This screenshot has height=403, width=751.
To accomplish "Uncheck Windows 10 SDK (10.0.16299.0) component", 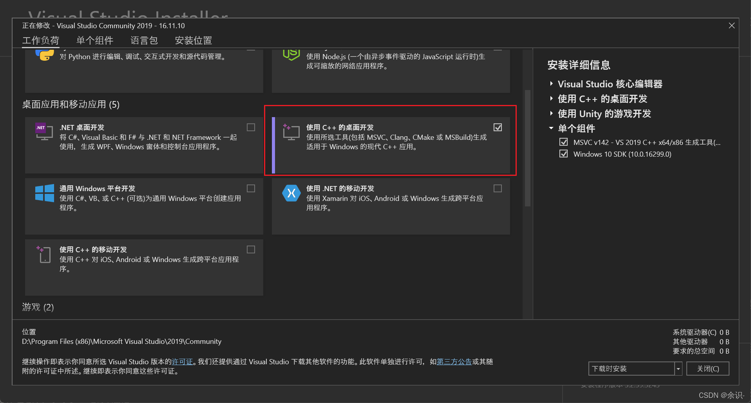I will coord(563,154).
